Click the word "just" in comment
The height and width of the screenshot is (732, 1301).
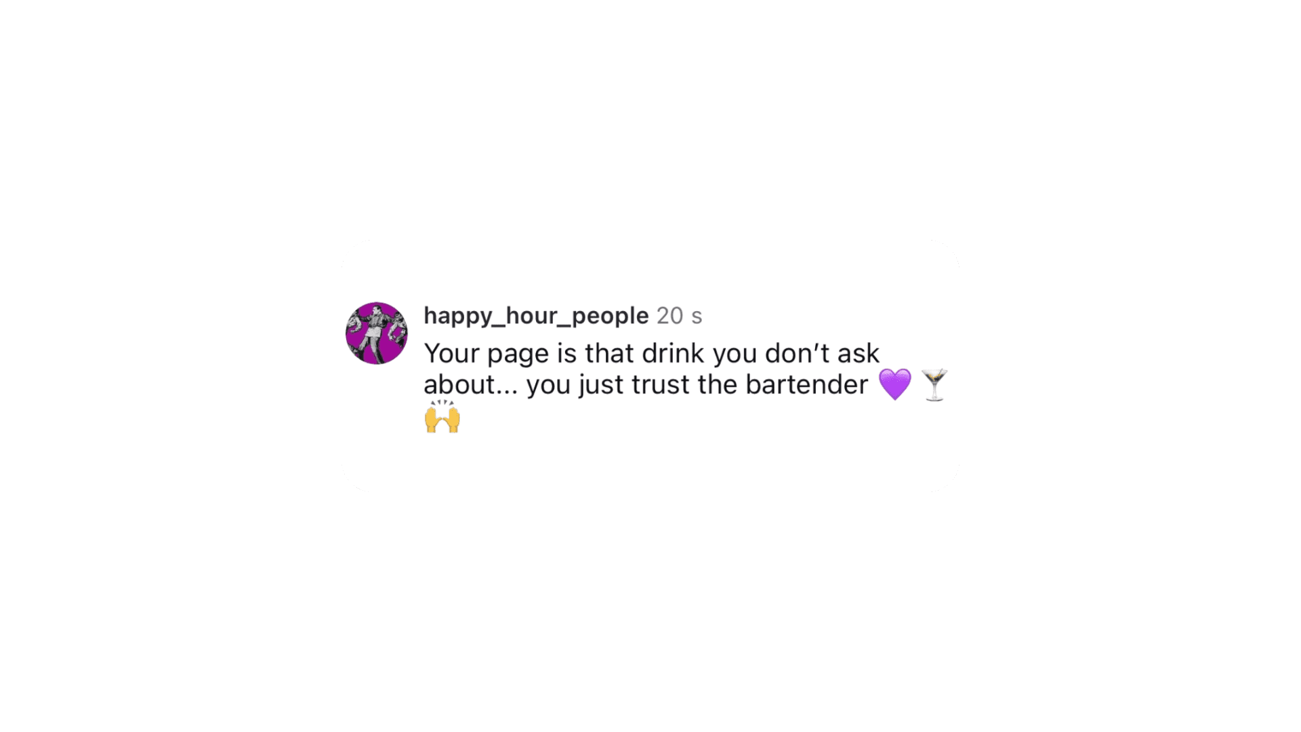click(600, 386)
